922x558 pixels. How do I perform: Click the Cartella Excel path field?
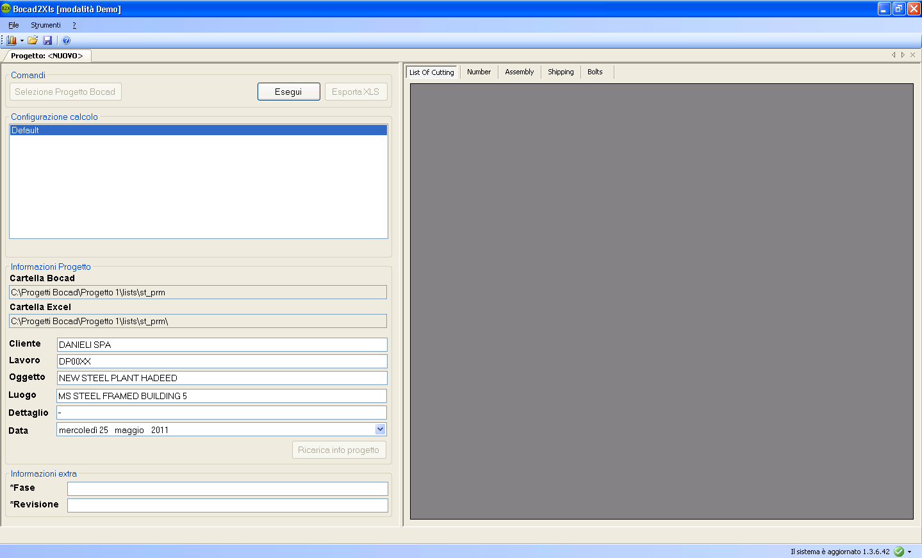pos(198,321)
